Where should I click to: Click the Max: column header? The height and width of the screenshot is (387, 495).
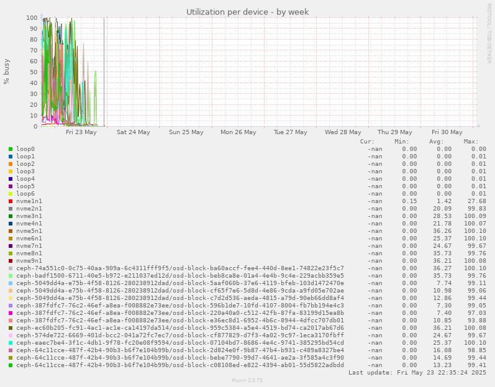click(471, 142)
